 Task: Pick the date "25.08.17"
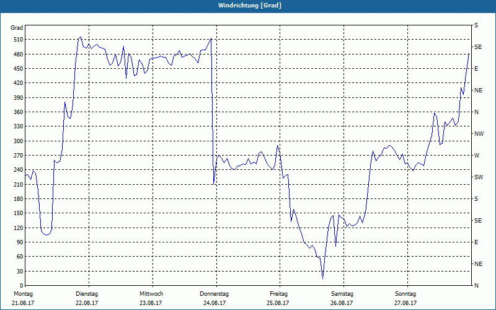(278, 303)
